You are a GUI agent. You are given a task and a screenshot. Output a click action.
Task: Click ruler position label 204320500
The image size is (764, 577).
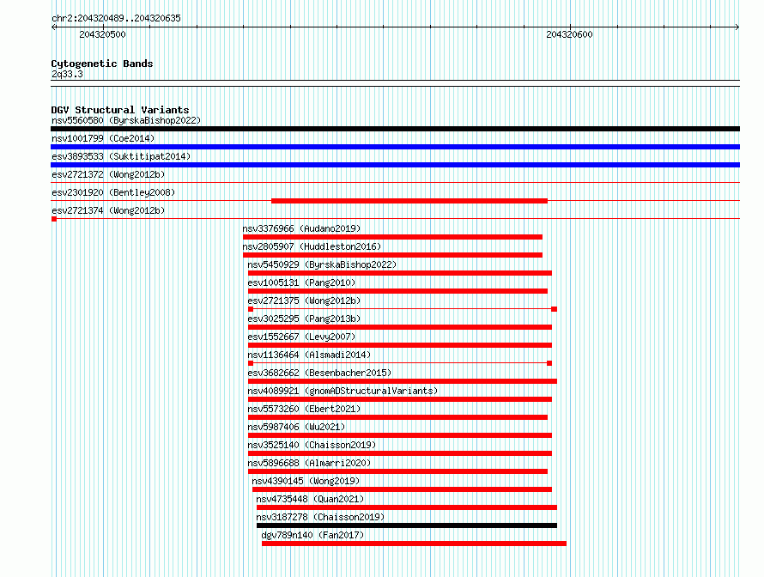[102, 34]
